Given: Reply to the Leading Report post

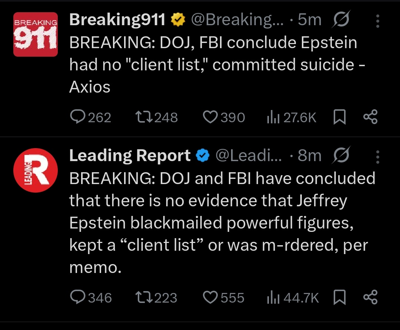Looking at the screenshot, I should [77, 298].
